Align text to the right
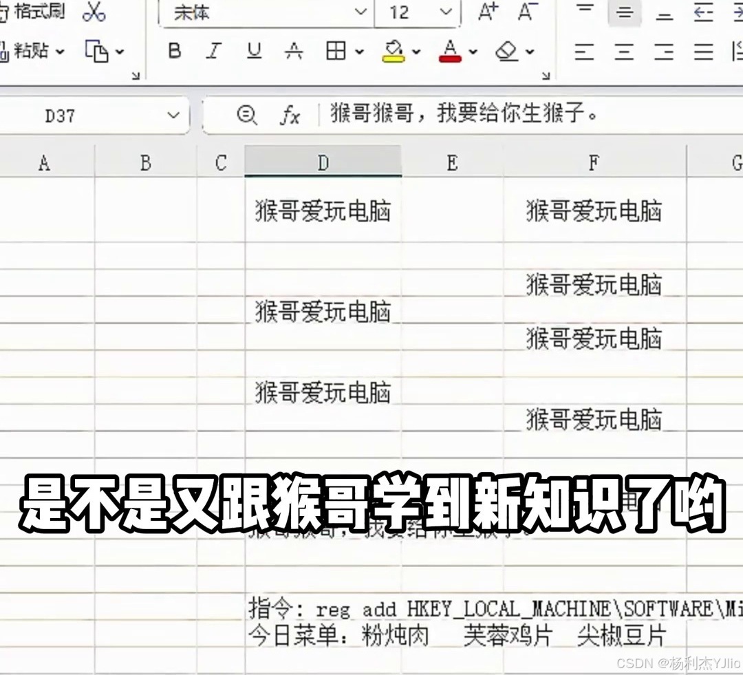Viewport: 743px width, 675px height. pos(664,51)
